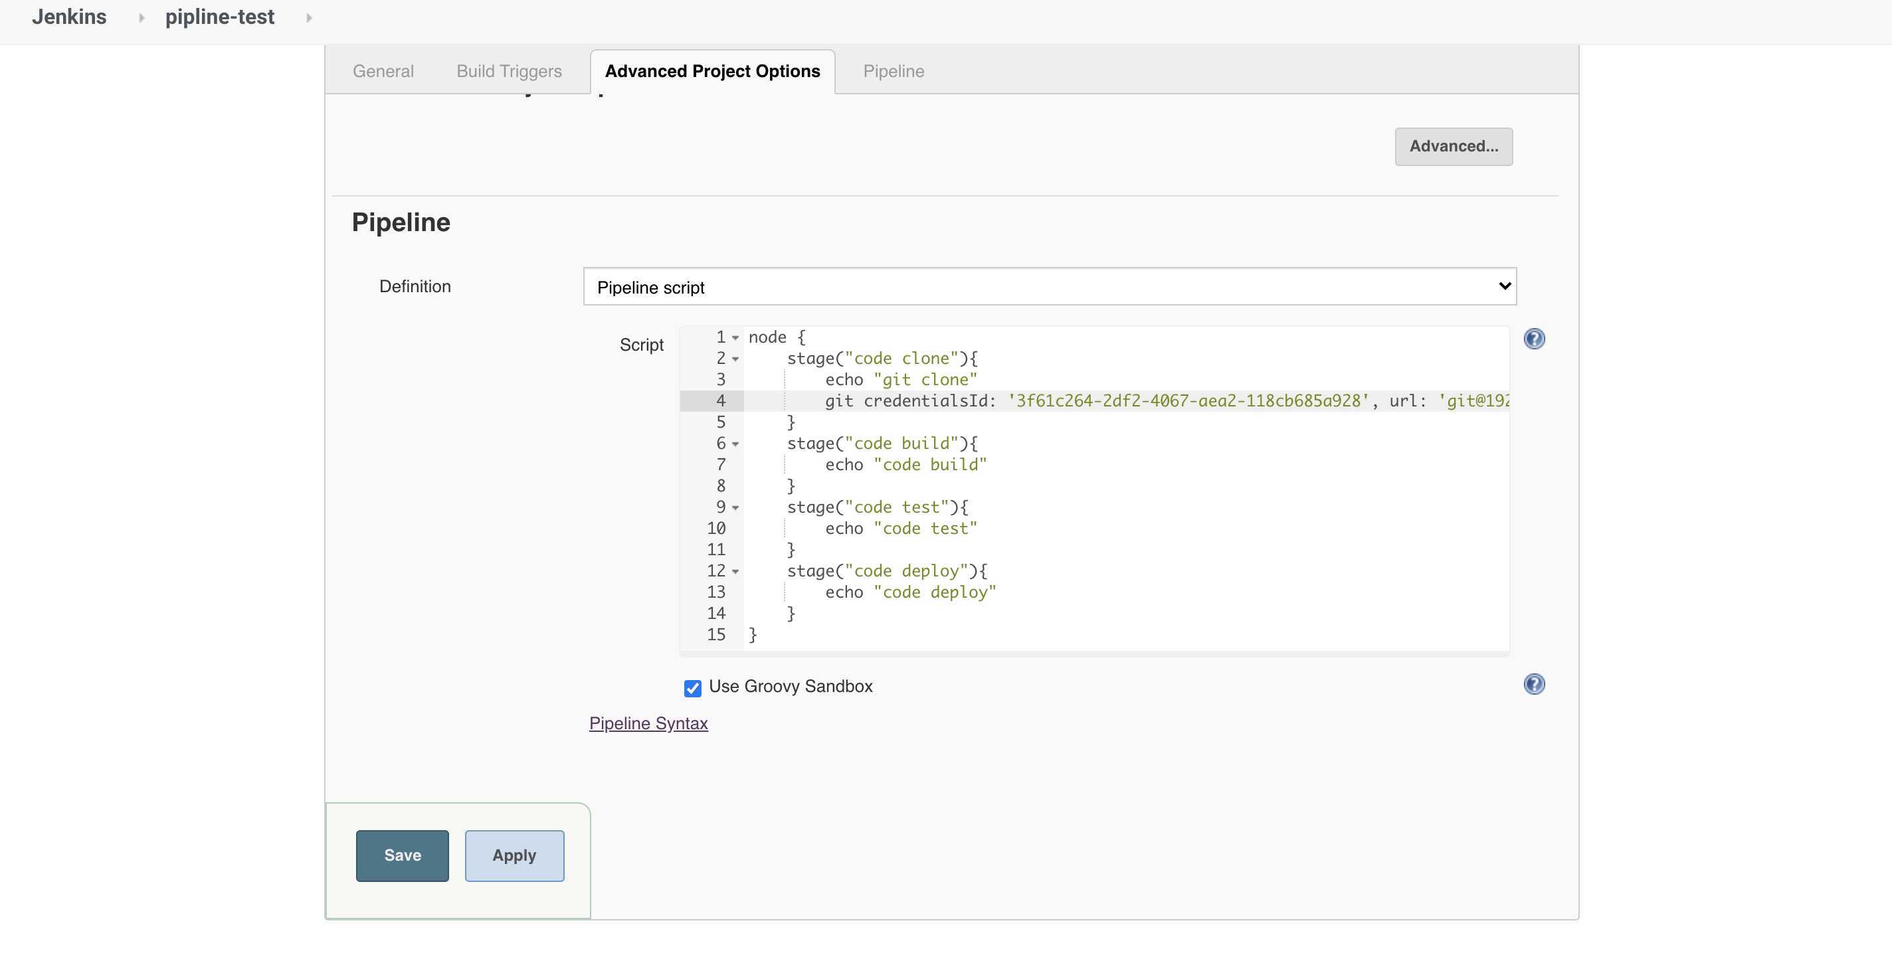
Task: Click the Script label
Action: tap(641, 345)
